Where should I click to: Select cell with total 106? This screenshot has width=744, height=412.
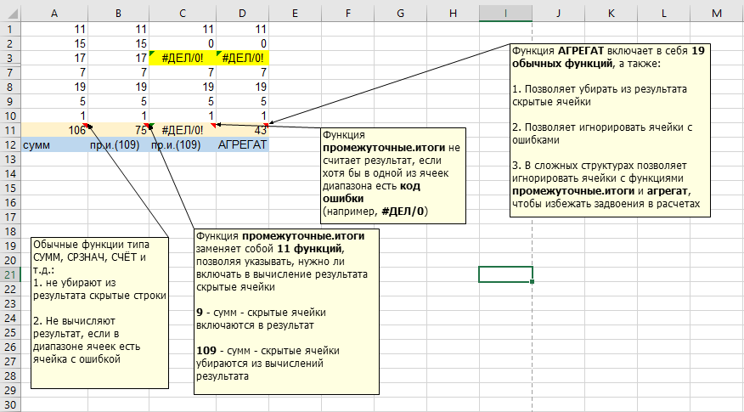(x=54, y=130)
